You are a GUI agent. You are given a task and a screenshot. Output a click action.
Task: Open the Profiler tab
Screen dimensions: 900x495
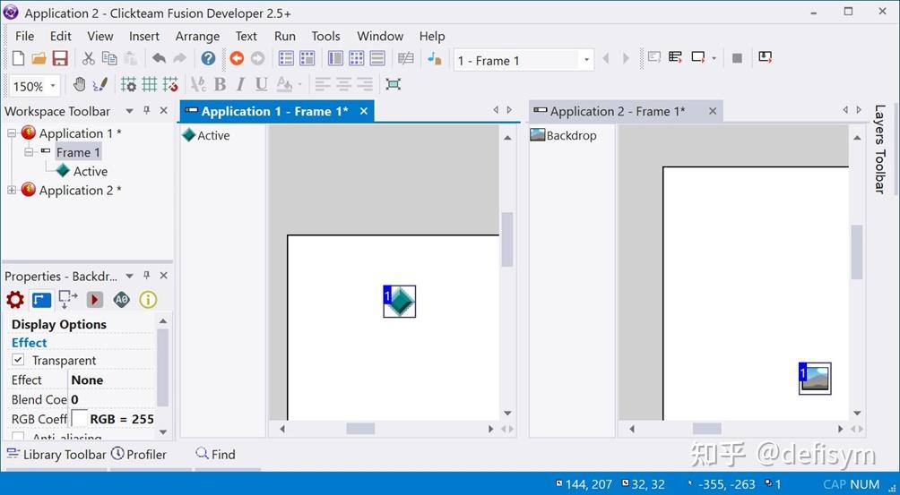[x=139, y=455]
